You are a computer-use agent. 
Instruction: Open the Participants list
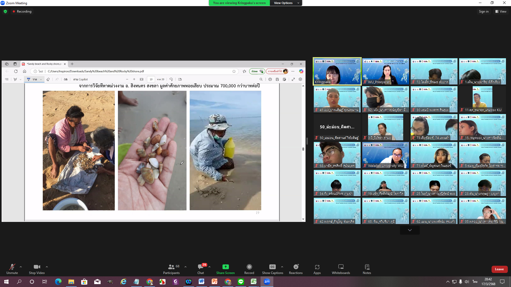pos(171,268)
